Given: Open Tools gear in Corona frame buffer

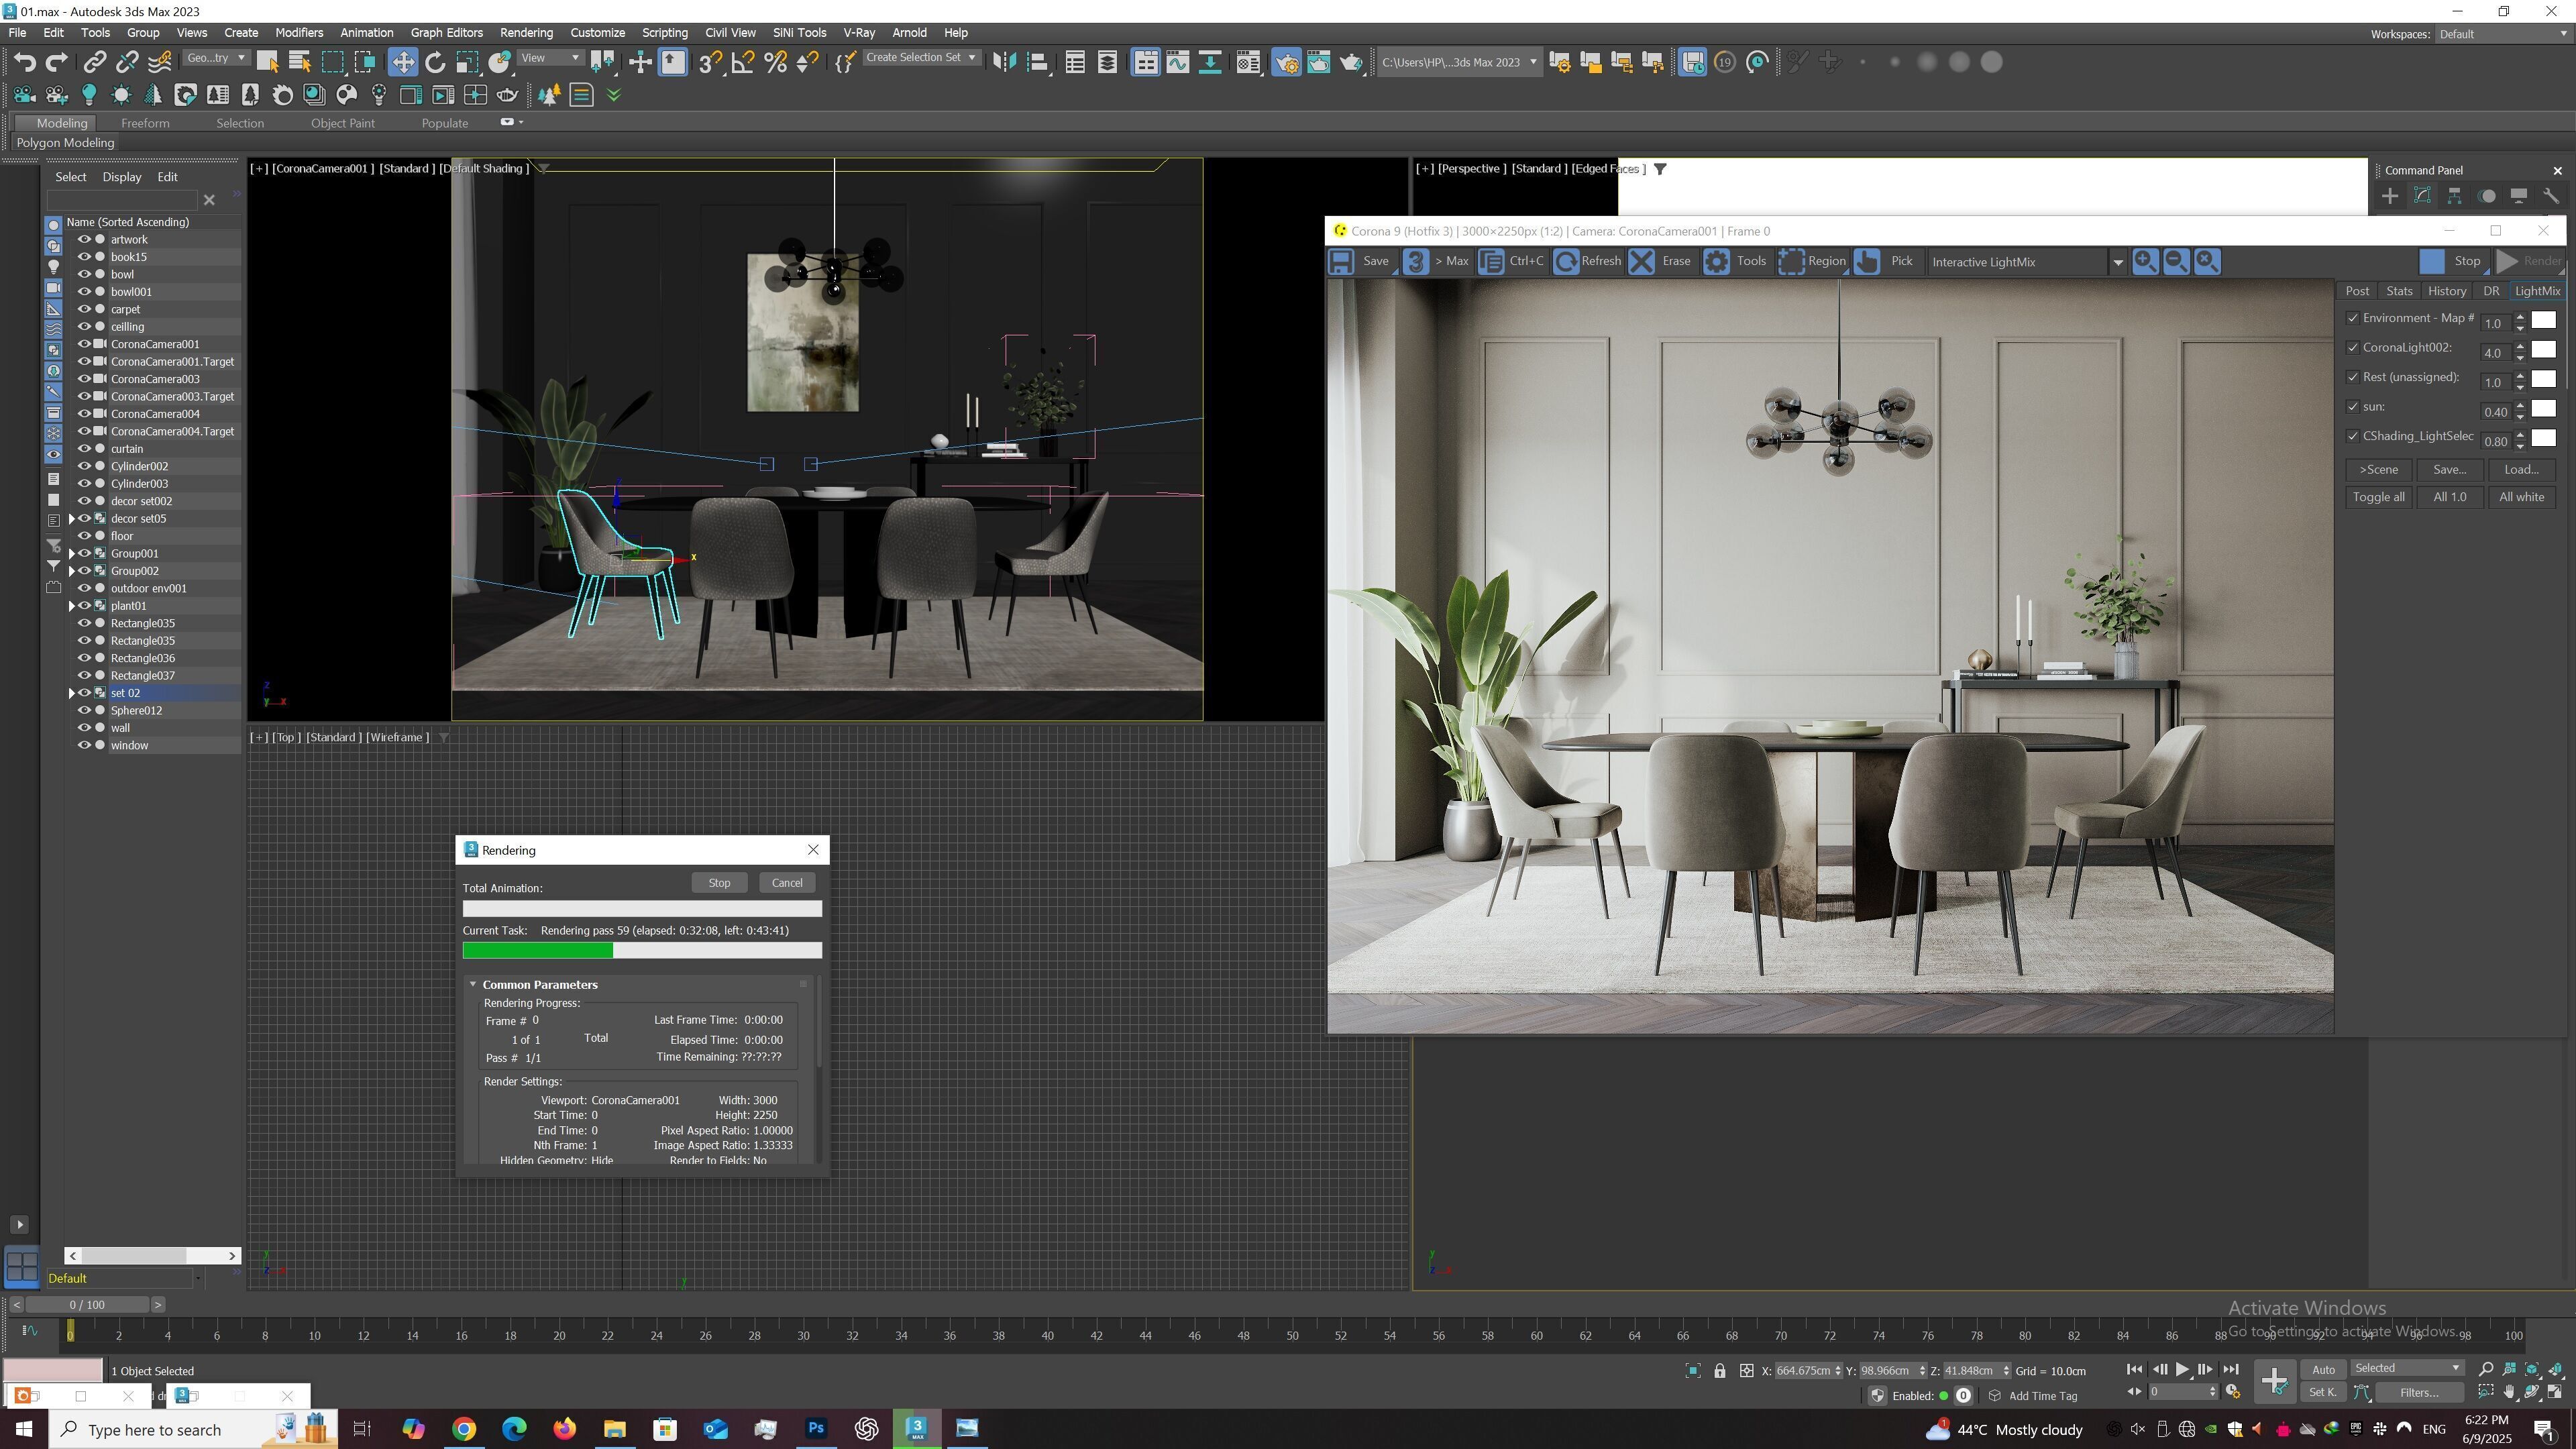Looking at the screenshot, I should 1716,262.
